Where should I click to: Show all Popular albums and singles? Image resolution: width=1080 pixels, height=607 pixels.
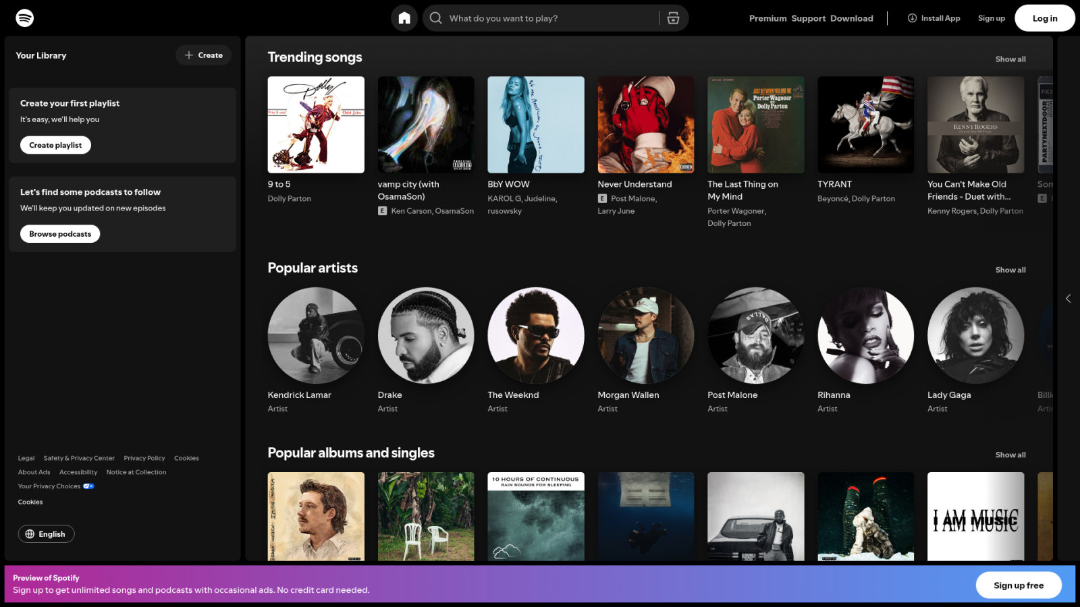pos(1010,455)
